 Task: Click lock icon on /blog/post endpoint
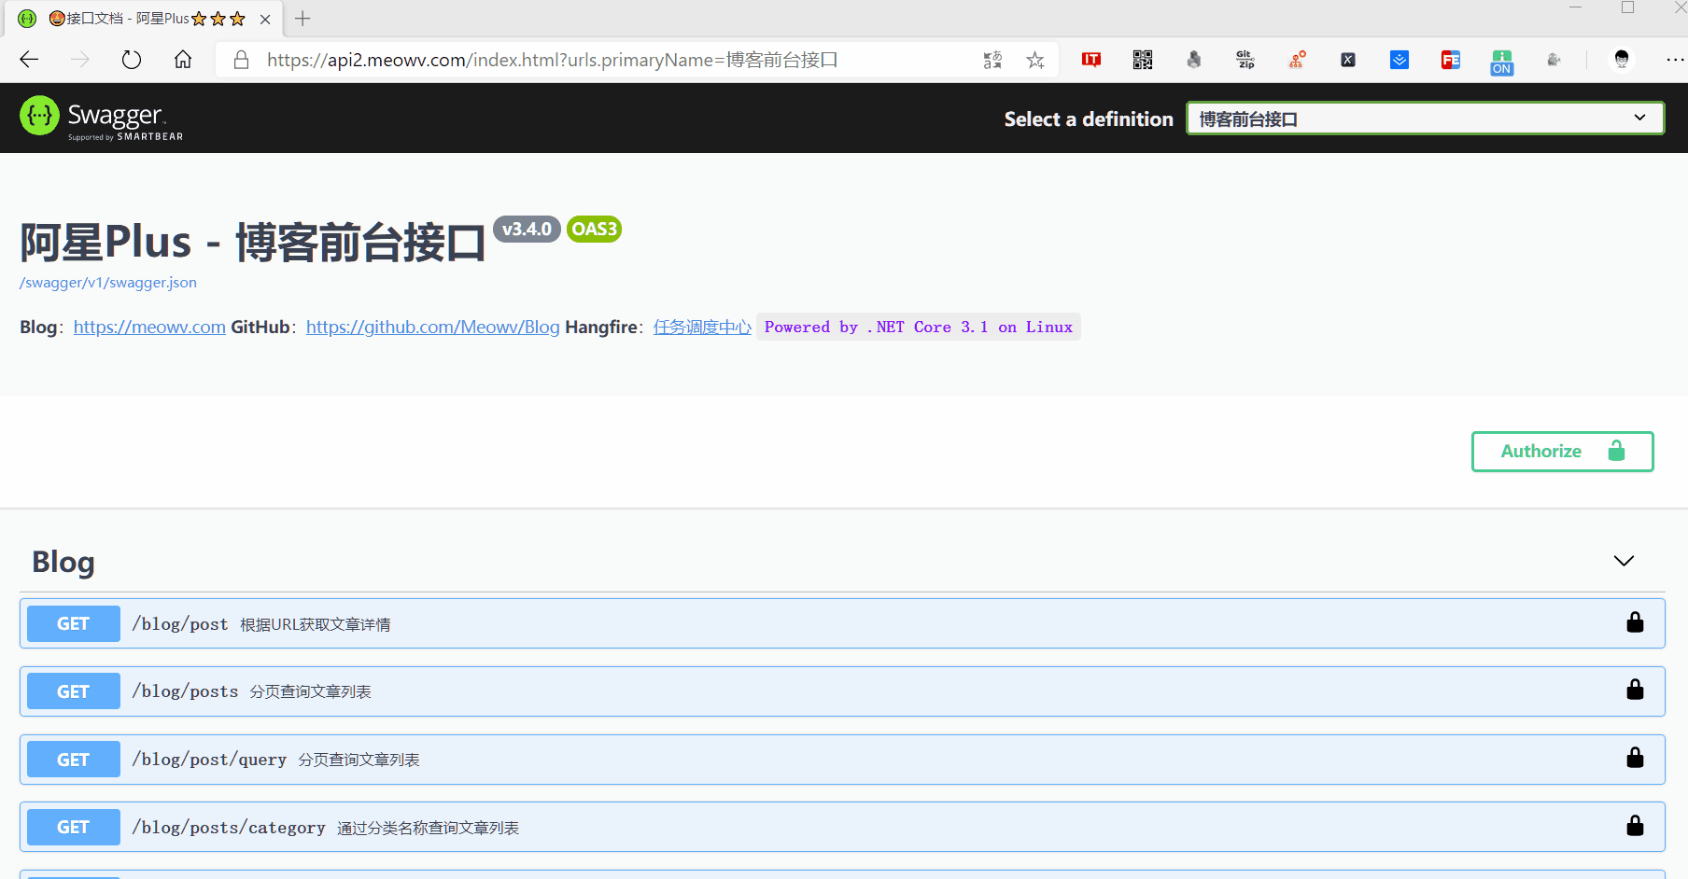pyautogui.click(x=1635, y=622)
